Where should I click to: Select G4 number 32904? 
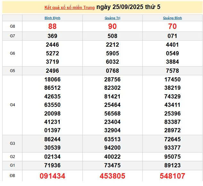coord(112,130)
